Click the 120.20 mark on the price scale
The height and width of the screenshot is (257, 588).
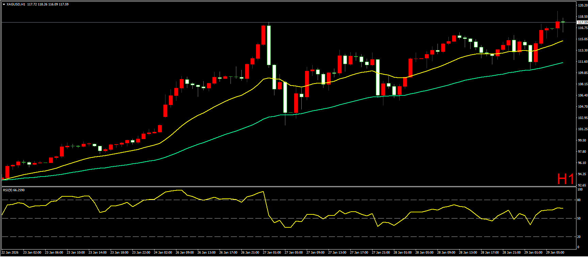[x=583, y=5]
